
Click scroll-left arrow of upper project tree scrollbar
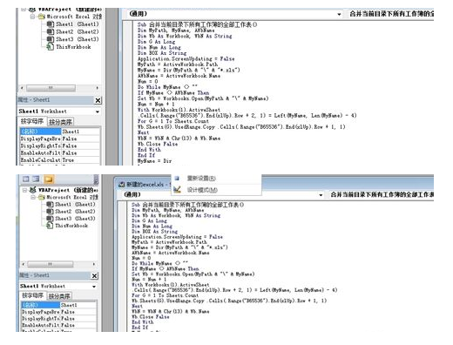tap(22, 88)
